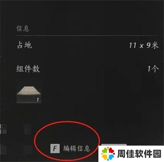This screenshot has height=162, width=164.
Task: Click the dim trash can delete icon
Action: (x=27, y=129)
